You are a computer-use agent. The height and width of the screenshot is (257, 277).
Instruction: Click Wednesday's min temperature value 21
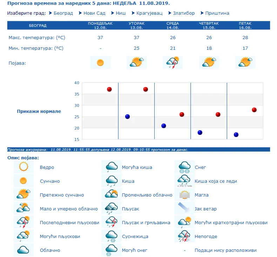point(173,48)
